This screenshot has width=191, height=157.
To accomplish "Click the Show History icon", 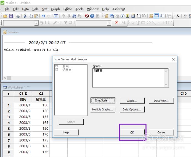I will (x=128, y=16).
